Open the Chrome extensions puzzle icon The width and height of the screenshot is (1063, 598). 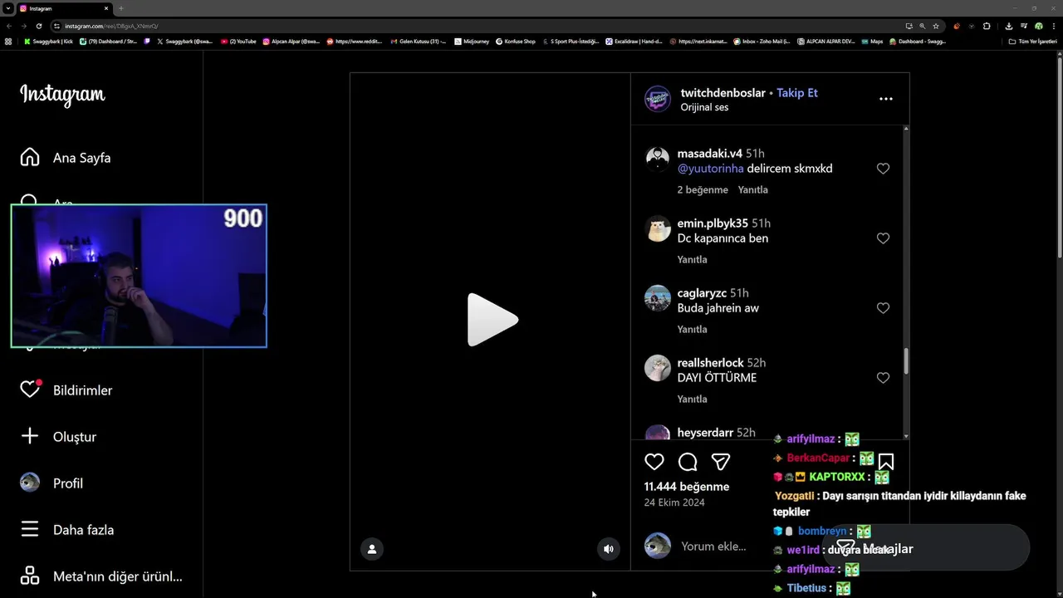click(987, 26)
